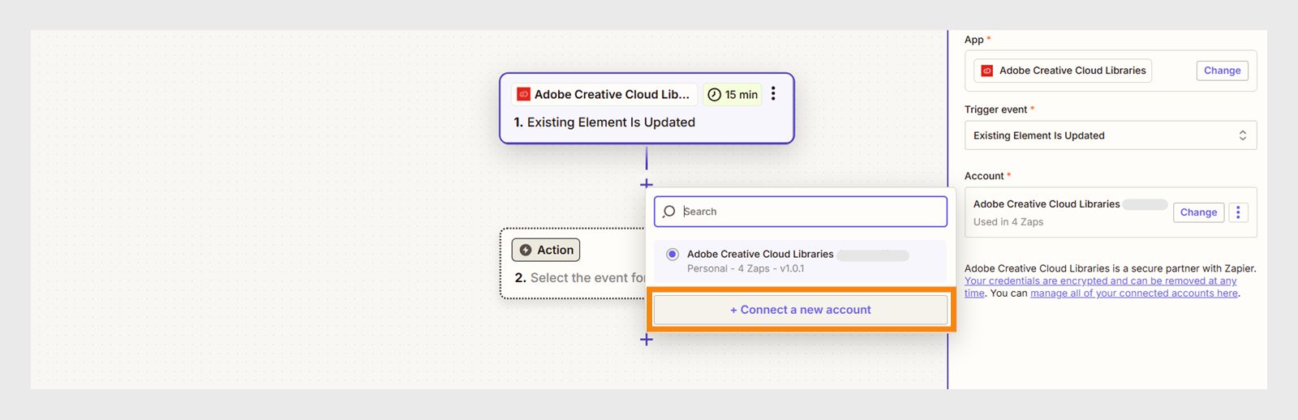Image resolution: width=1298 pixels, height=420 pixels.
Task: Open the Trigger event dropdown
Action: (x=1111, y=135)
